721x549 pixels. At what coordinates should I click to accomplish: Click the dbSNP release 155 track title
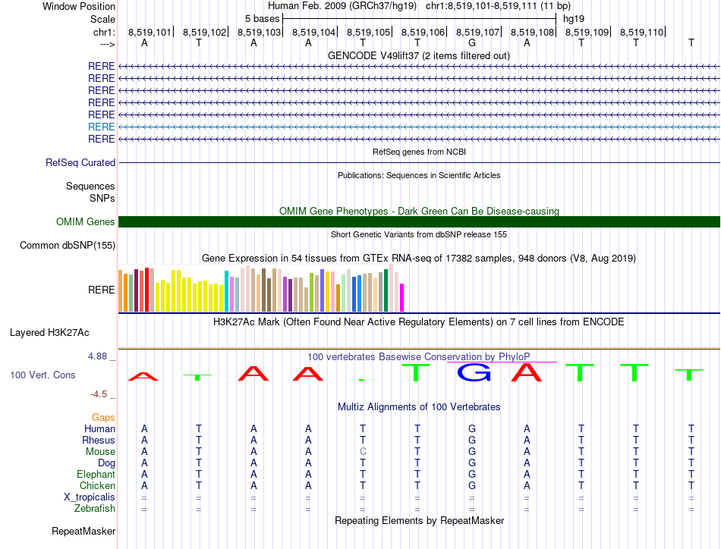pyautogui.click(x=419, y=234)
